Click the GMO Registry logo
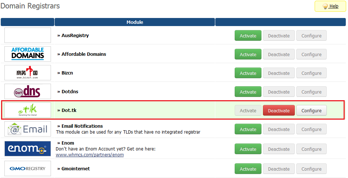The width and height of the screenshot is (348, 178). [x=28, y=168]
